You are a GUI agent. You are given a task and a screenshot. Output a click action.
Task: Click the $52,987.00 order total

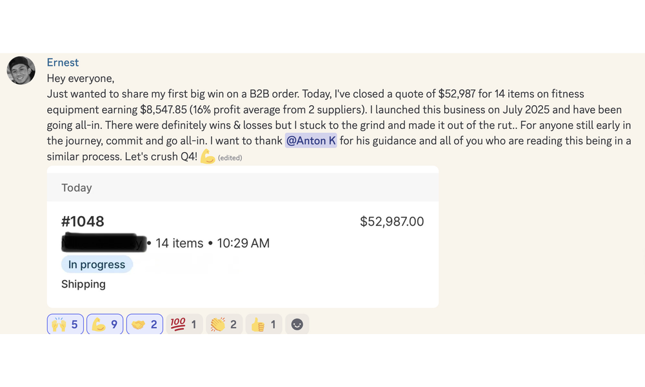[391, 221]
